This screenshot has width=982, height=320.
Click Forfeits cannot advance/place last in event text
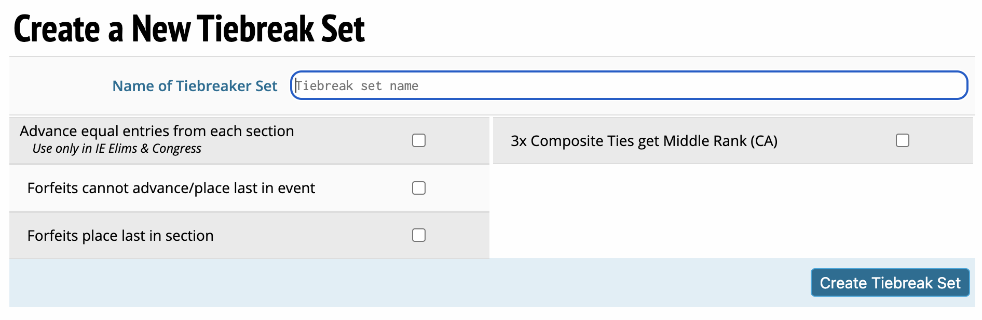(171, 188)
